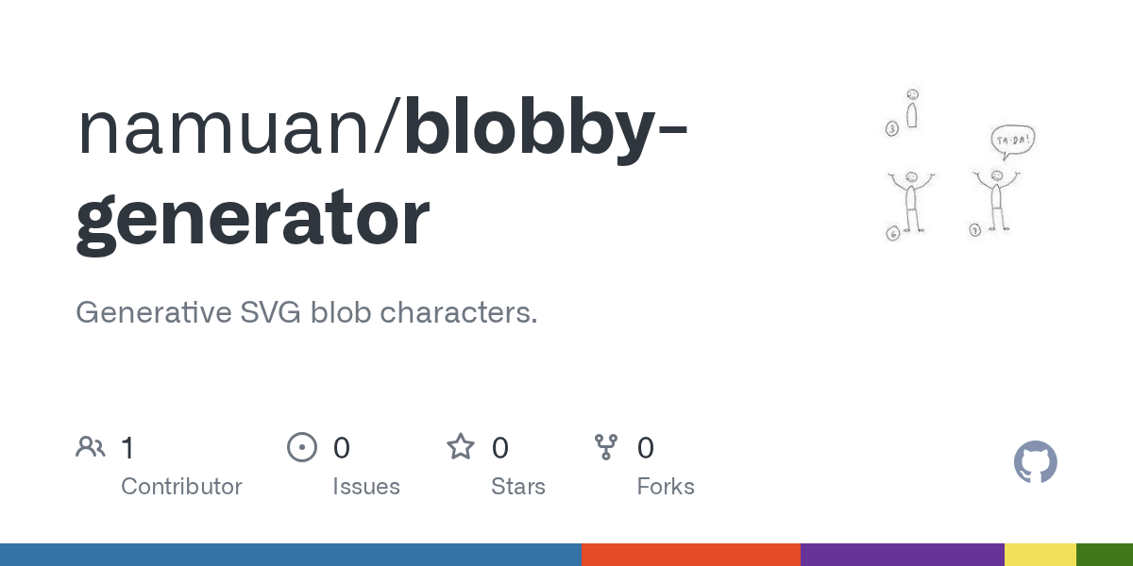Image resolution: width=1133 pixels, height=566 pixels.
Task: Click the bold word "generator" in title
Action: point(252,219)
